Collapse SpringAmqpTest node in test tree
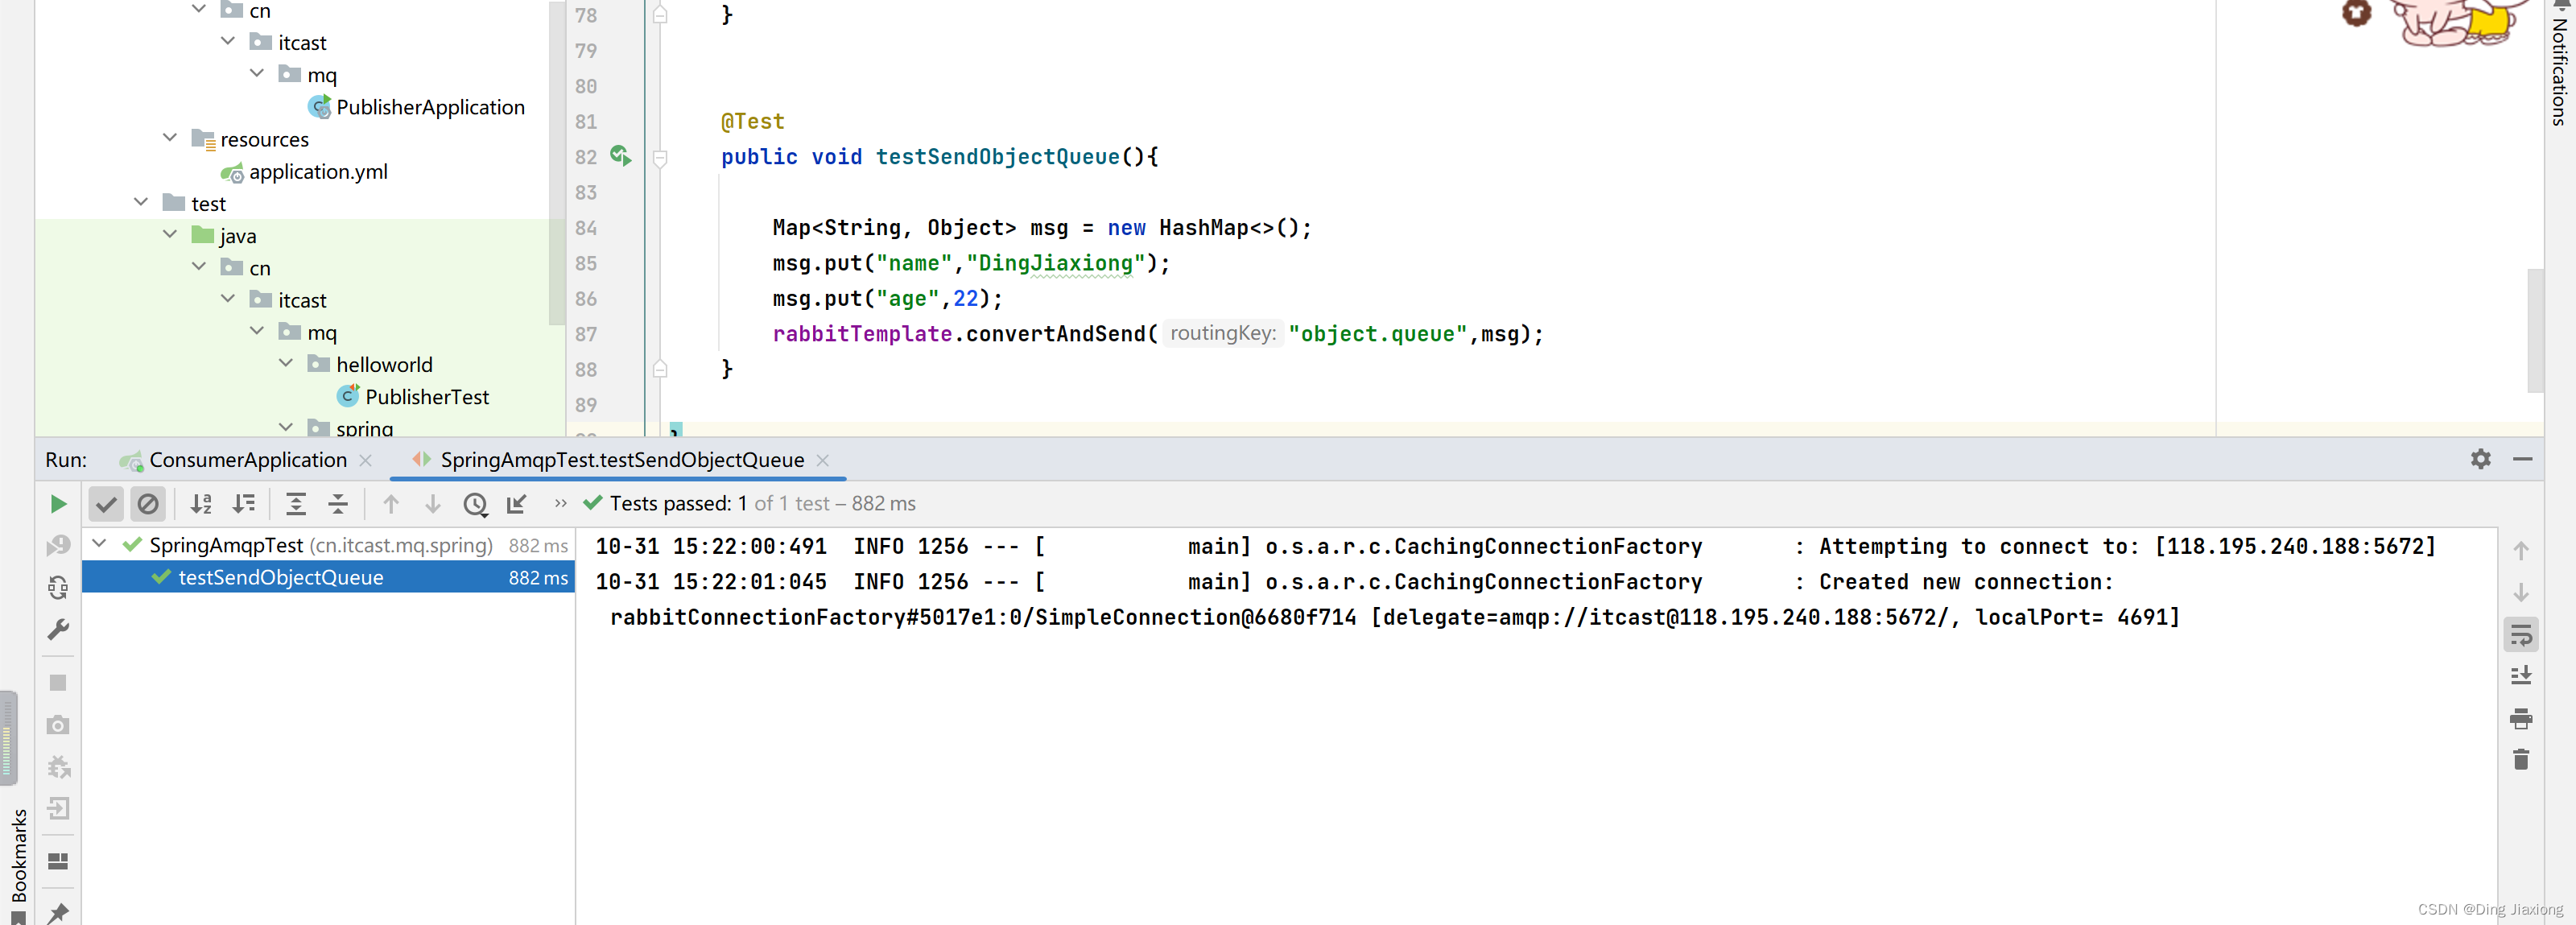This screenshot has height=925, width=2576. 100,544
